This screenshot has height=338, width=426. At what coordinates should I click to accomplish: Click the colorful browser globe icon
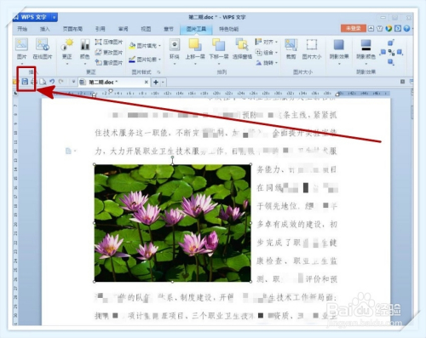pos(389,28)
